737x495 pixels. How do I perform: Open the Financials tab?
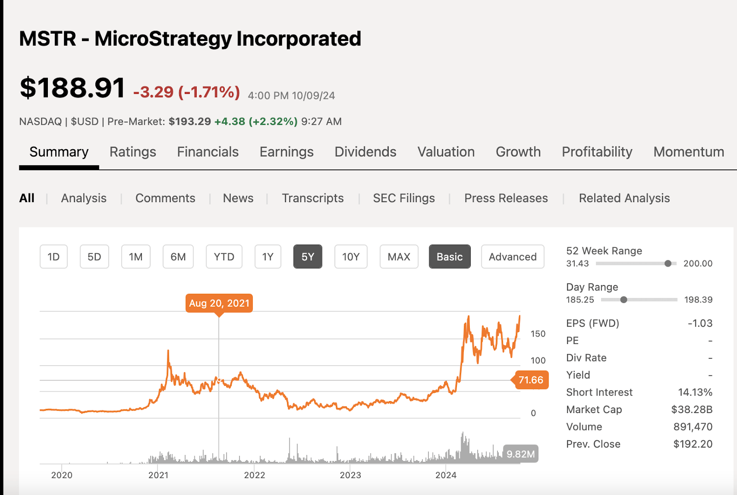tap(207, 152)
